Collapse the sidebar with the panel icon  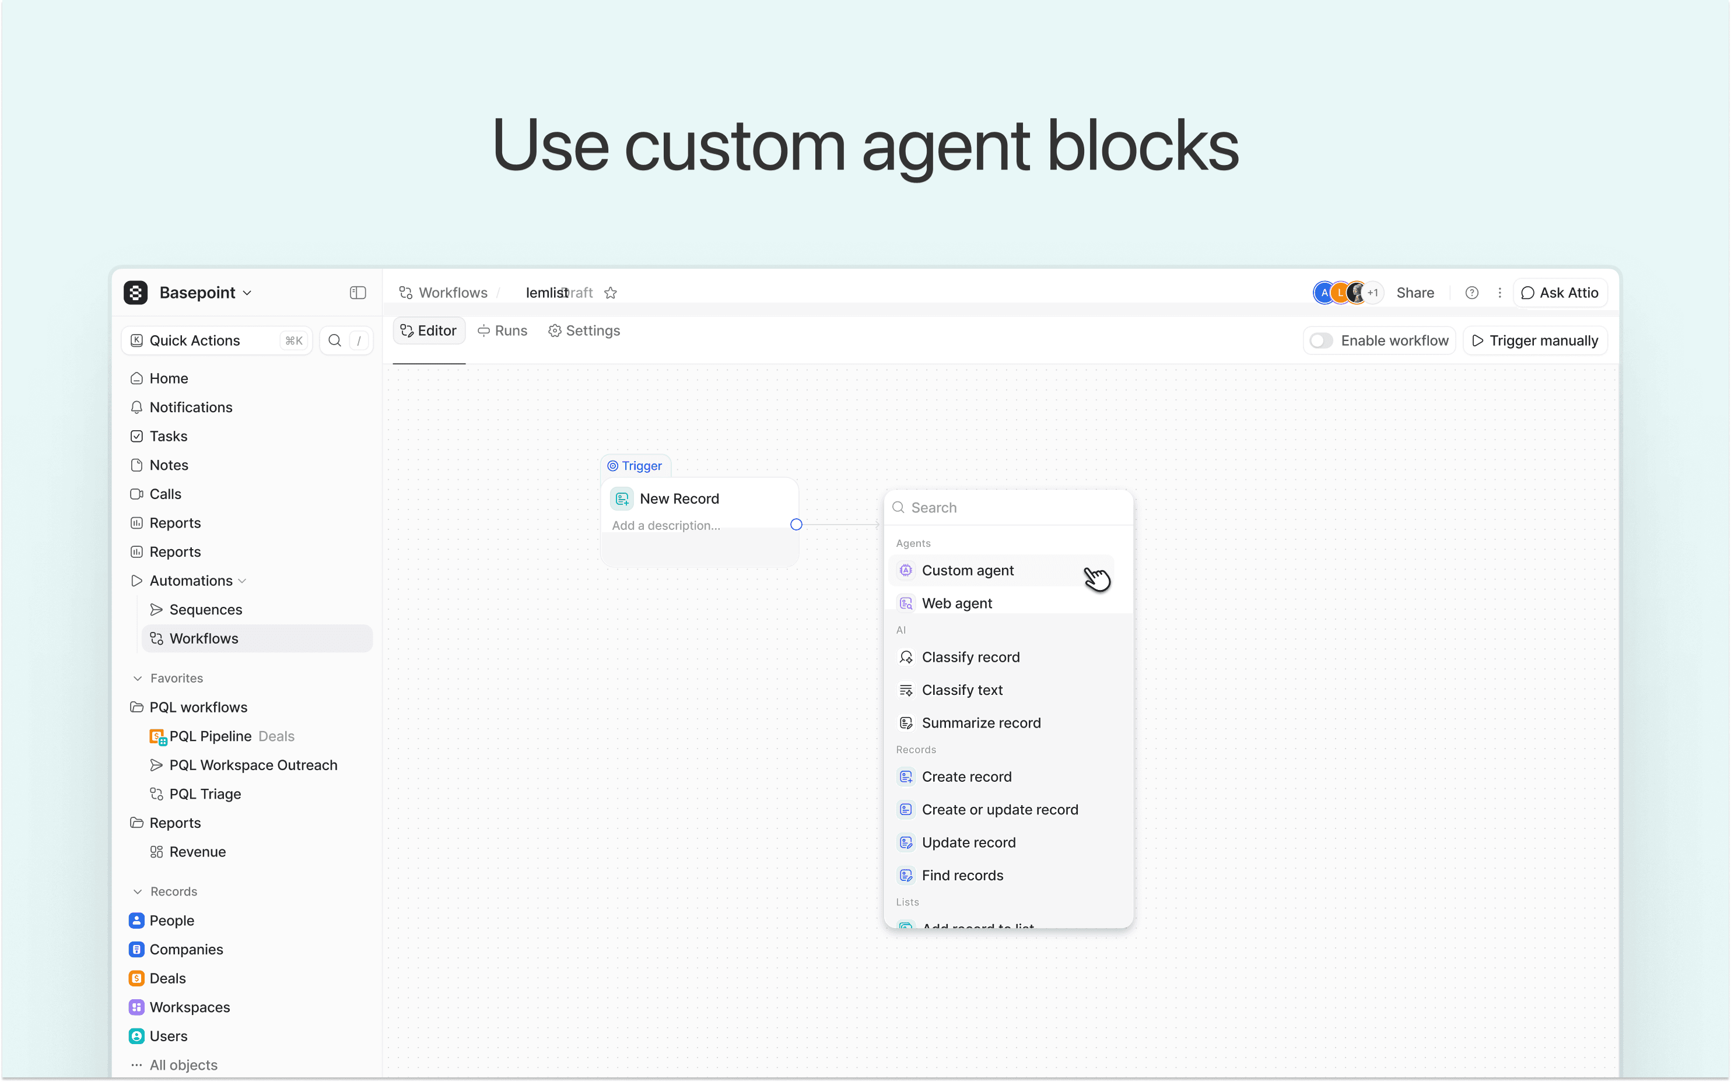click(x=358, y=293)
